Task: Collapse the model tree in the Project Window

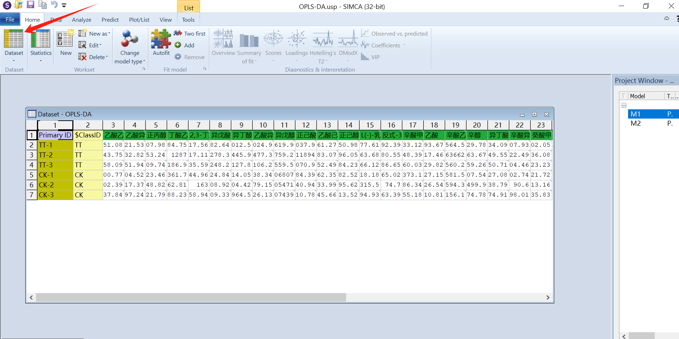Action: 624,105
